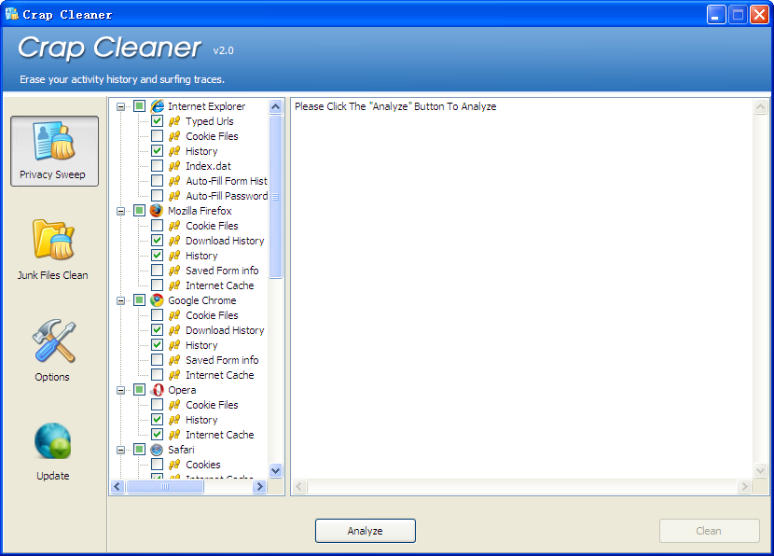
Task: Select the Mozilla Firefox logo icon
Action: click(x=157, y=211)
